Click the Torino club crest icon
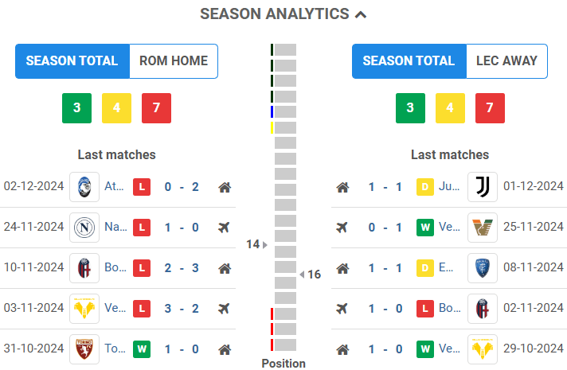The height and width of the screenshot is (370, 567). 84,349
